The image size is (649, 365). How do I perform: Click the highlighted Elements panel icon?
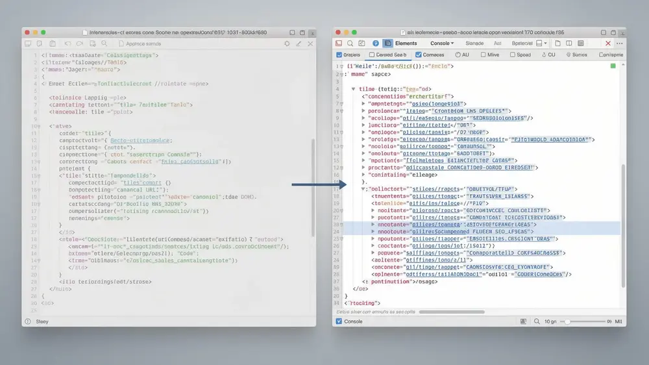pos(388,43)
